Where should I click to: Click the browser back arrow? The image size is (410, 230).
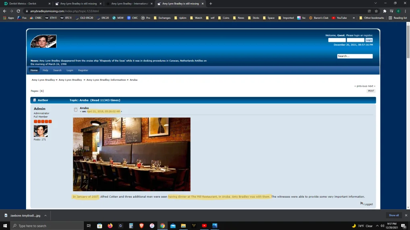pos(4,11)
